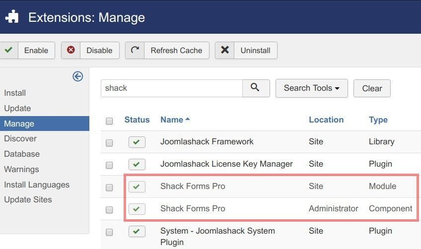Toggle status of Joomlashack Framework
421x249 pixels.
[x=137, y=142]
